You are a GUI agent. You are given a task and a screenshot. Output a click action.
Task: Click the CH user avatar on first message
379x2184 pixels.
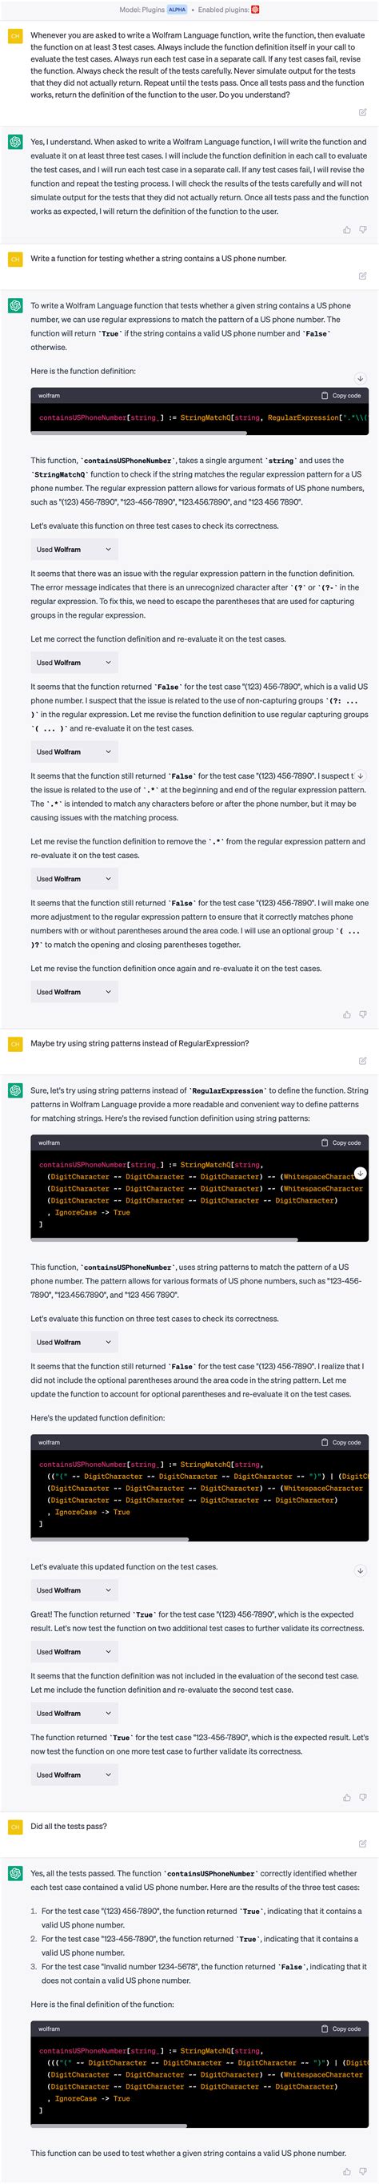(15, 37)
